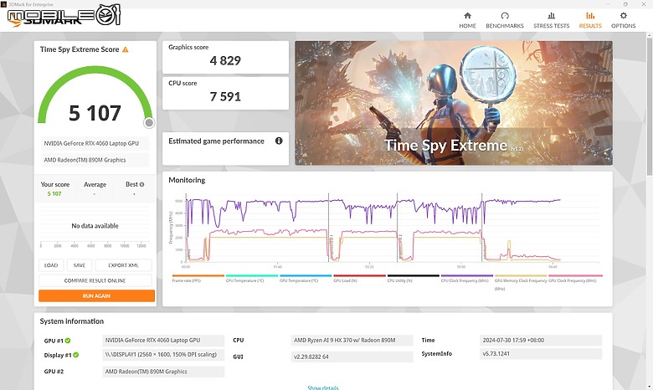
Task: Open the Results bar-chart icon
Action: pyautogui.click(x=590, y=16)
